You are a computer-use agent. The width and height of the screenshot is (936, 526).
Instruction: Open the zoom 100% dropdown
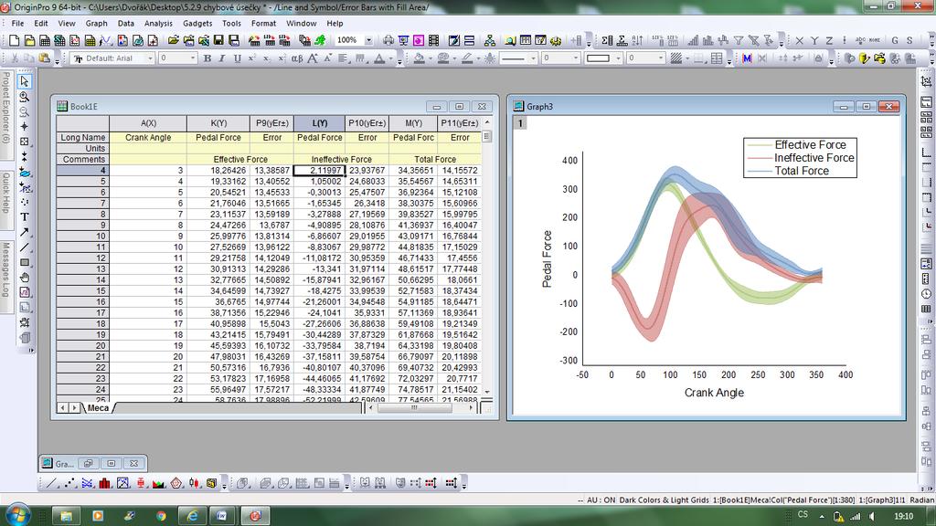(369, 40)
